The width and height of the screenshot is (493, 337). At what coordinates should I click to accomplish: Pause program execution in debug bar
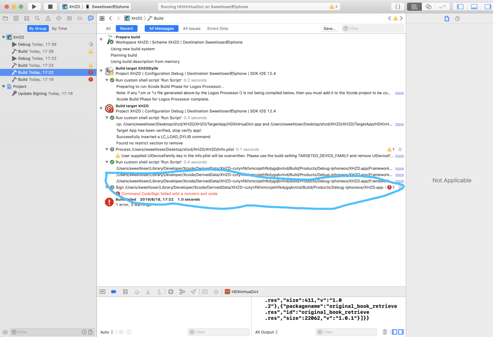pyautogui.click(x=125, y=292)
